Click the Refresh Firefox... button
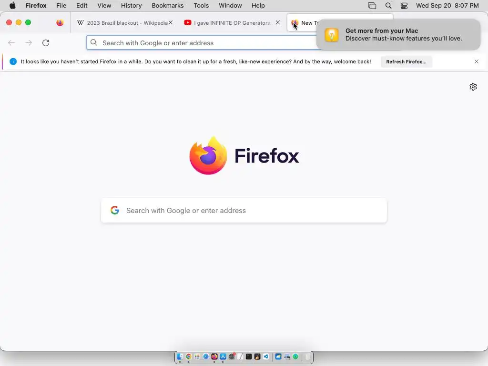This screenshot has width=488, height=366. tap(406, 61)
